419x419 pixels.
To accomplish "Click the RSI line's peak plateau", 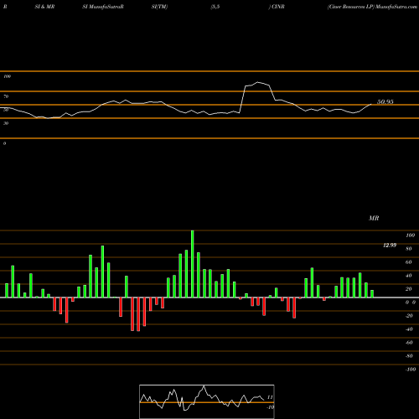I will pyautogui.click(x=257, y=84).
